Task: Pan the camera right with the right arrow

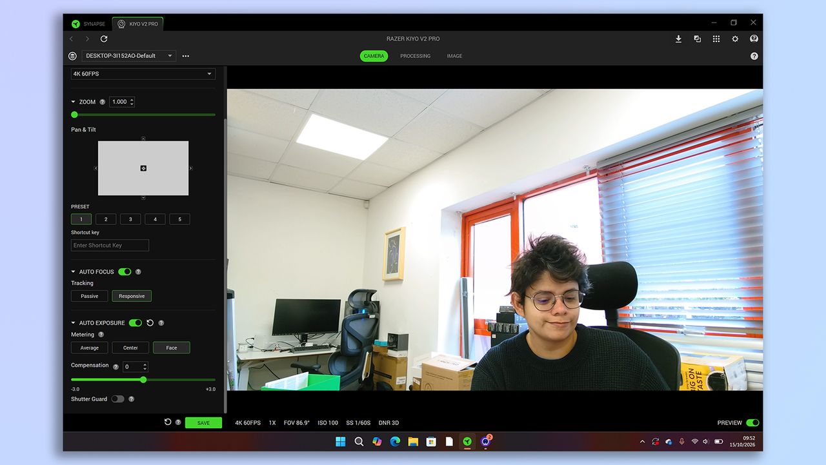Action: [191, 168]
